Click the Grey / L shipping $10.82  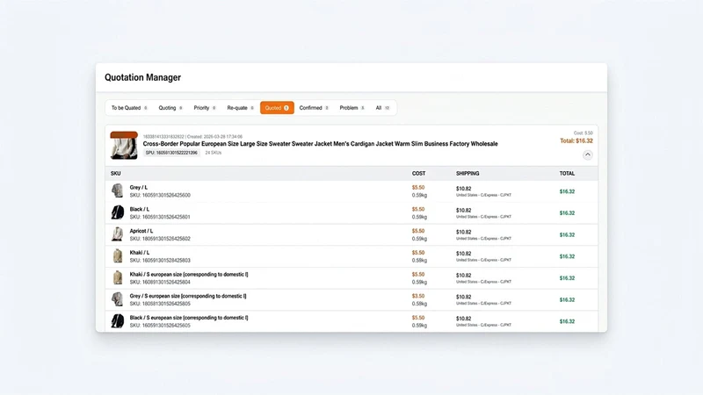(x=464, y=189)
